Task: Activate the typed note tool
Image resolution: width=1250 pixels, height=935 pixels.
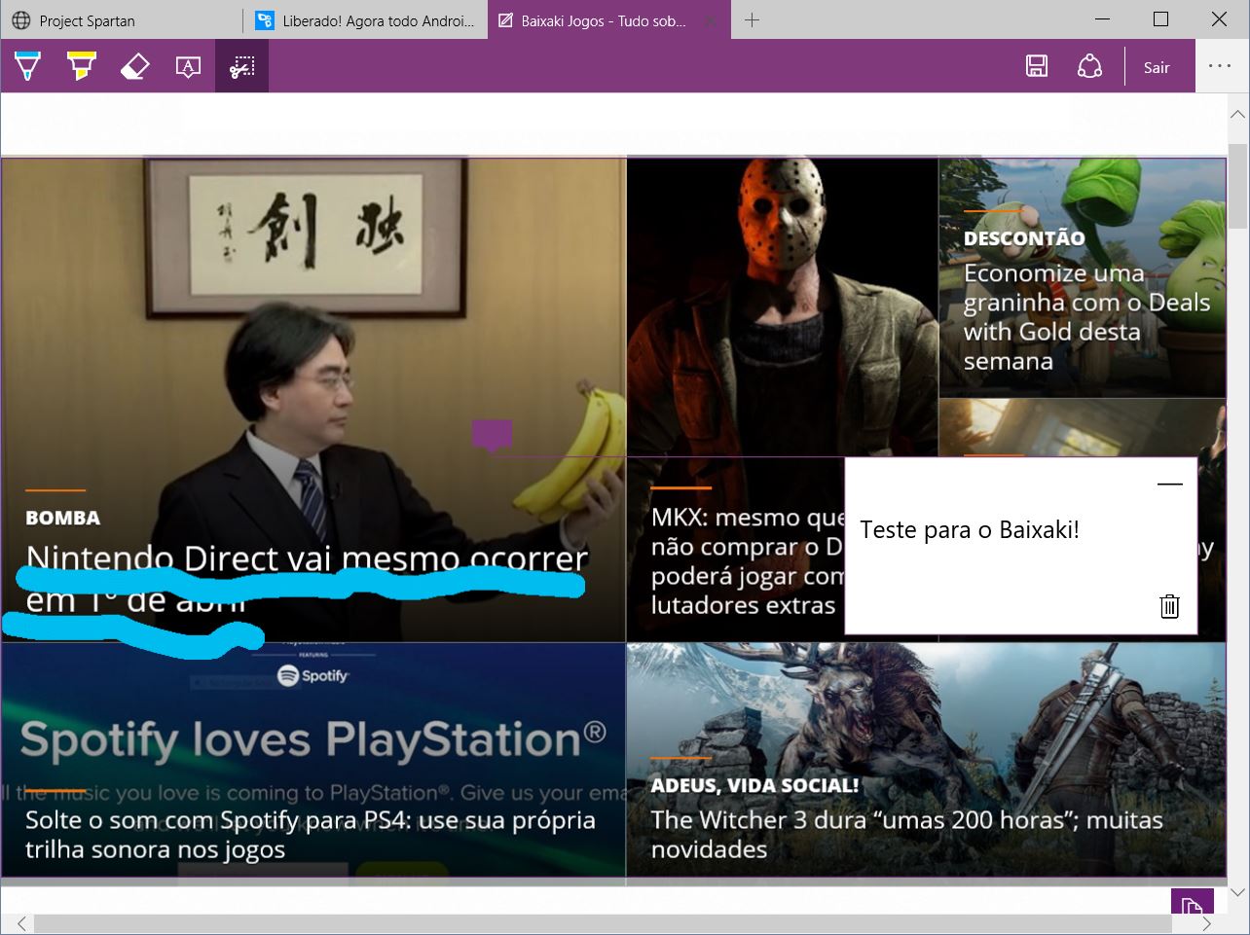Action: tap(188, 66)
